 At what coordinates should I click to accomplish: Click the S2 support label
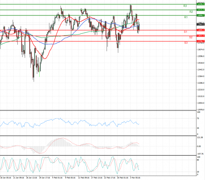pyautogui.click(x=191, y=37)
